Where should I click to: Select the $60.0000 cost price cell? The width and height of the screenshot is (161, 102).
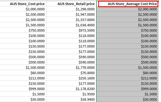pos(23,73)
